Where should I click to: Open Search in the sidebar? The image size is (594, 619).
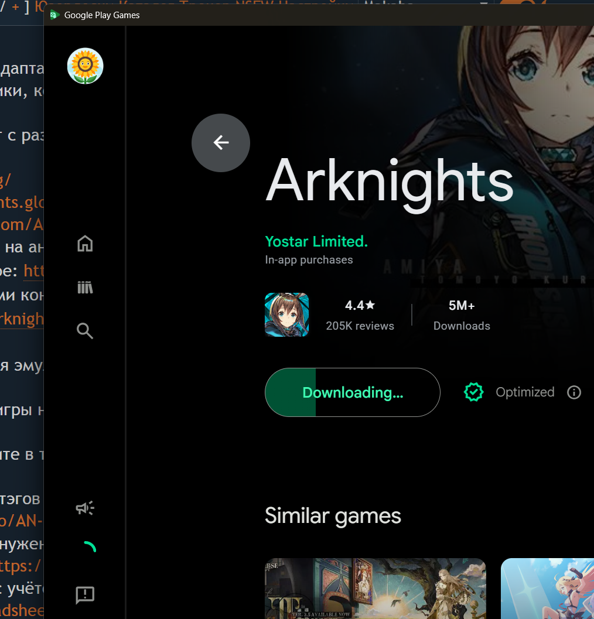click(85, 331)
